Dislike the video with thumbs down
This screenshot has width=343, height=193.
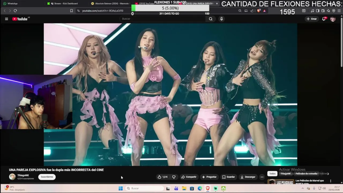(174, 177)
